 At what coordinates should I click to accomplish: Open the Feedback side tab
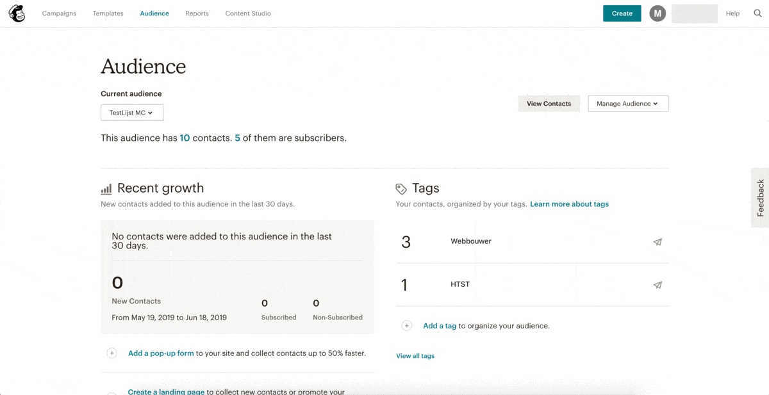(760, 198)
